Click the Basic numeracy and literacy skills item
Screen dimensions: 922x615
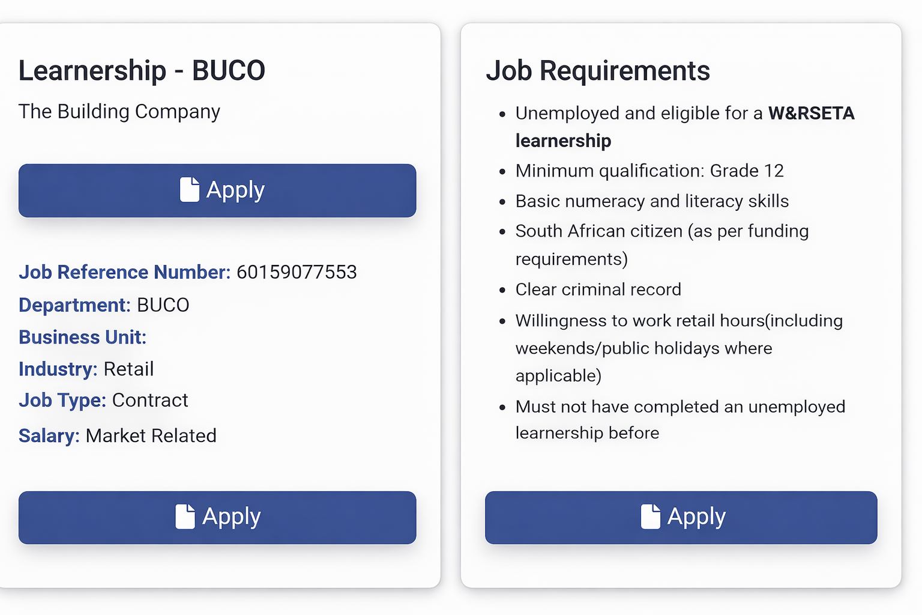click(652, 201)
